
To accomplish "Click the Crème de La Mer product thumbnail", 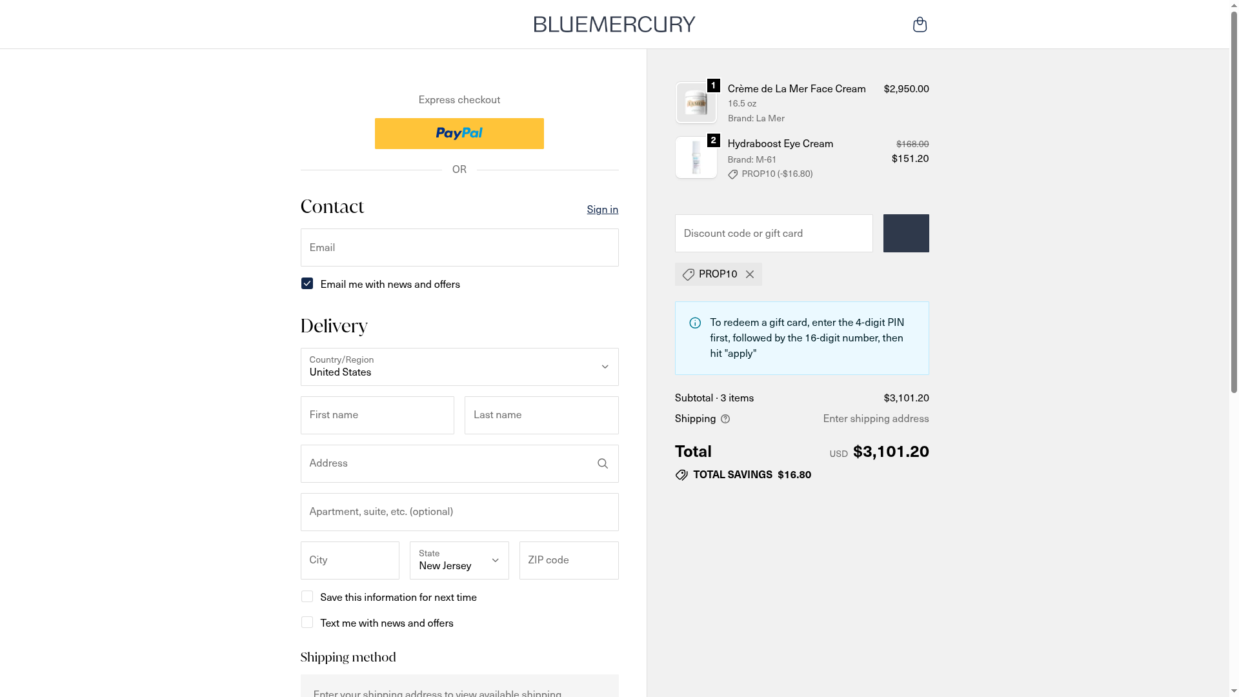I will (x=696, y=103).
